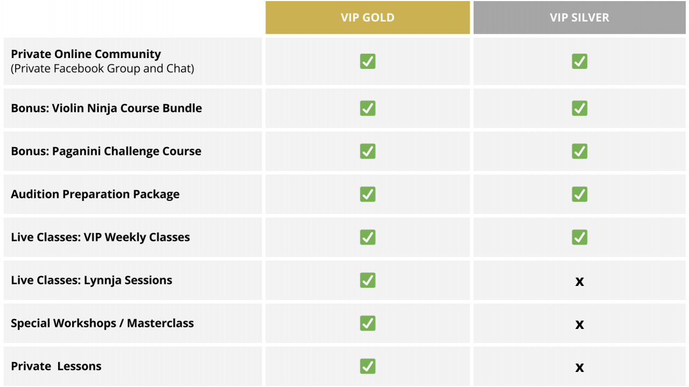This screenshot has width=689, height=387.
Task: Click Gold checkmark for Audition Preparation Package
Action: pos(368,194)
